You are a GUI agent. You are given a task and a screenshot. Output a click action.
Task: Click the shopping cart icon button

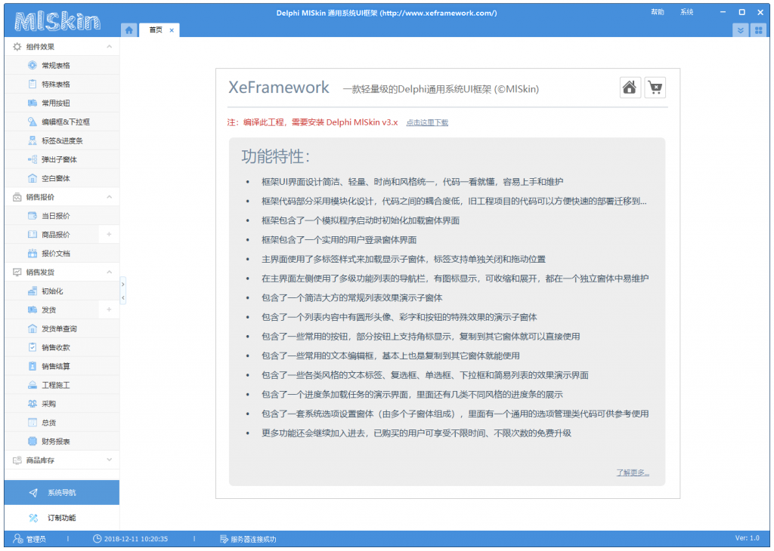655,88
